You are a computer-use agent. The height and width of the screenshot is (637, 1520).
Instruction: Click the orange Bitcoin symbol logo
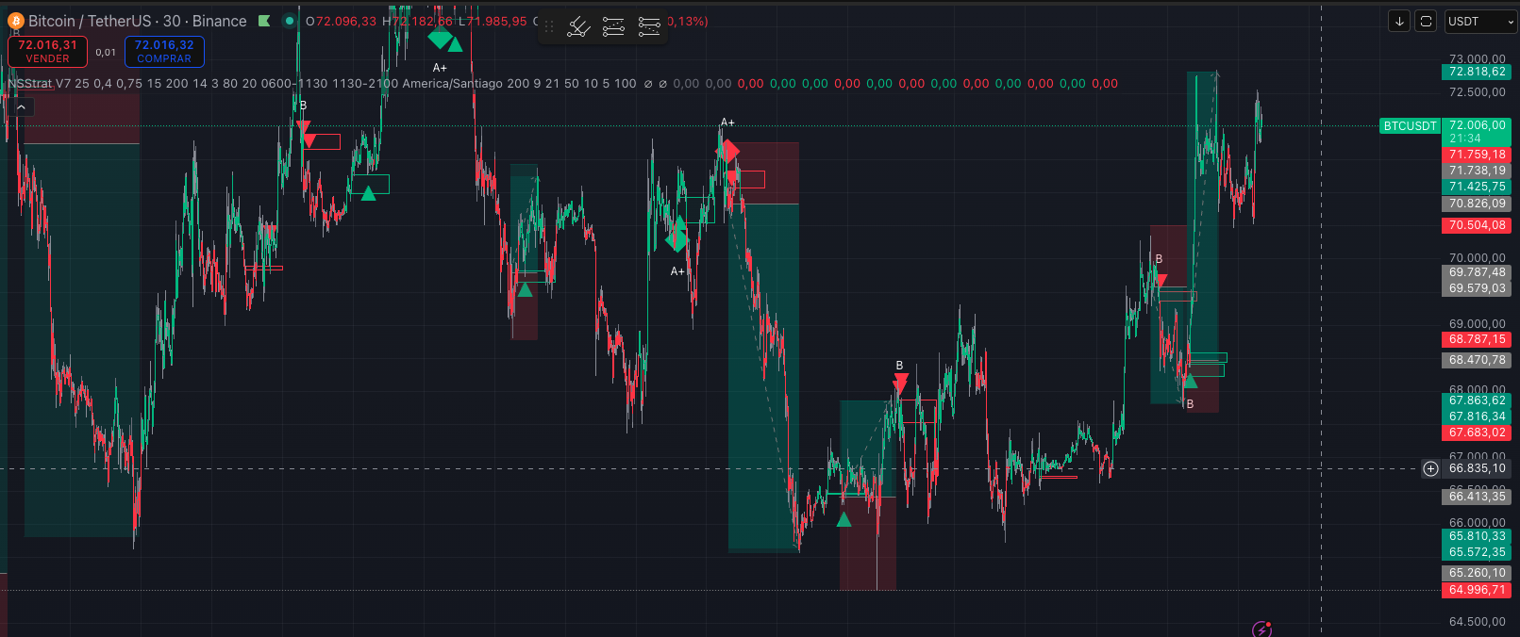coord(16,21)
